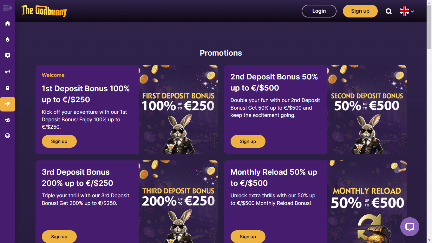
Task: Click the bow tie icon in the sidebar
Action: [8, 72]
